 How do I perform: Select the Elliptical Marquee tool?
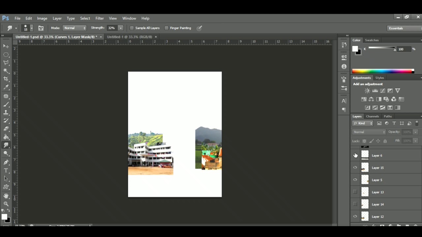(x=6, y=55)
